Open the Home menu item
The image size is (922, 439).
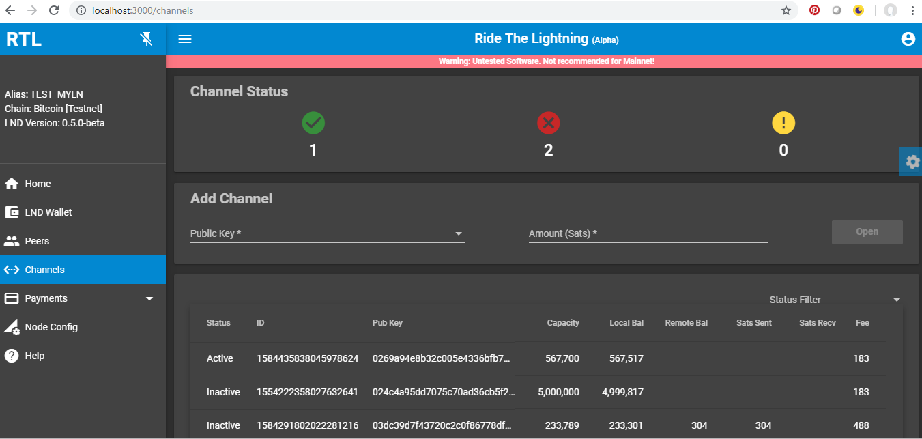tap(83, 184)
